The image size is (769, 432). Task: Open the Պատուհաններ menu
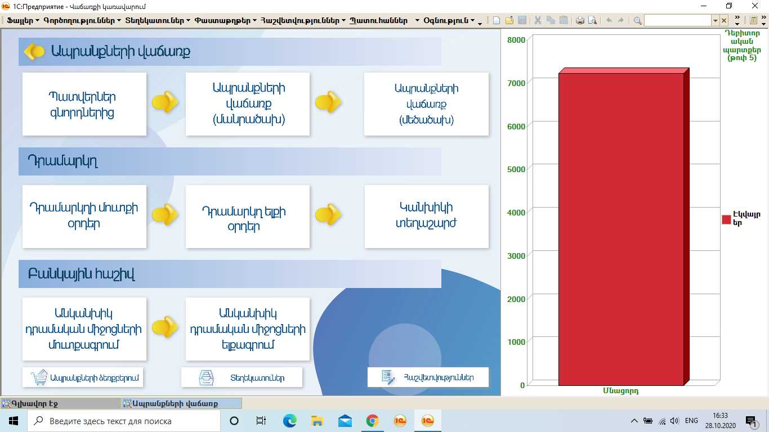click(385, 20)
